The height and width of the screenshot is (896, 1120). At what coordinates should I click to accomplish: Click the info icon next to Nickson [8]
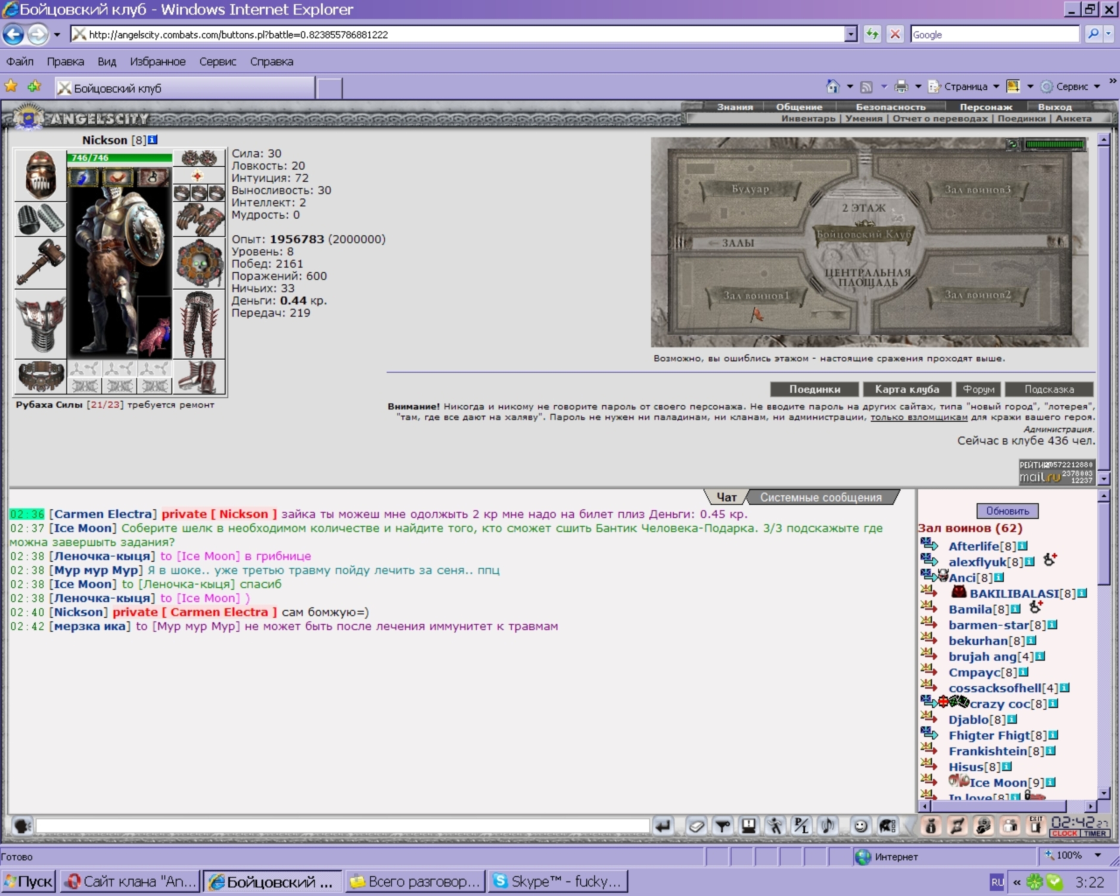(x=152, y=140)
